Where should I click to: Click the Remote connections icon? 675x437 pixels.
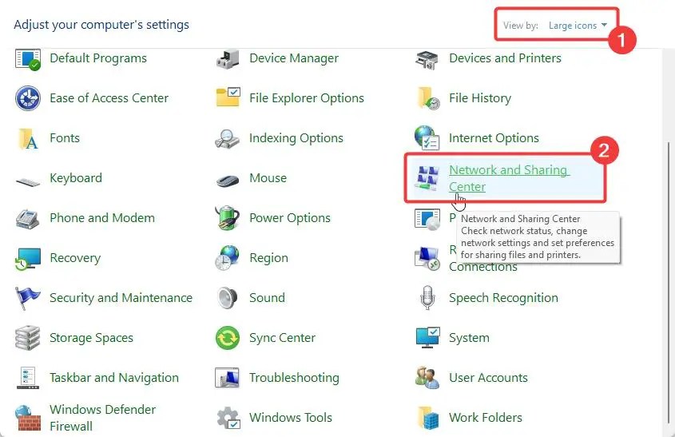(x=427, y=258)
